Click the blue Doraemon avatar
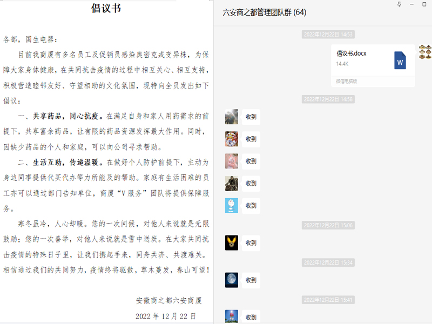 (x=232, y=205)
